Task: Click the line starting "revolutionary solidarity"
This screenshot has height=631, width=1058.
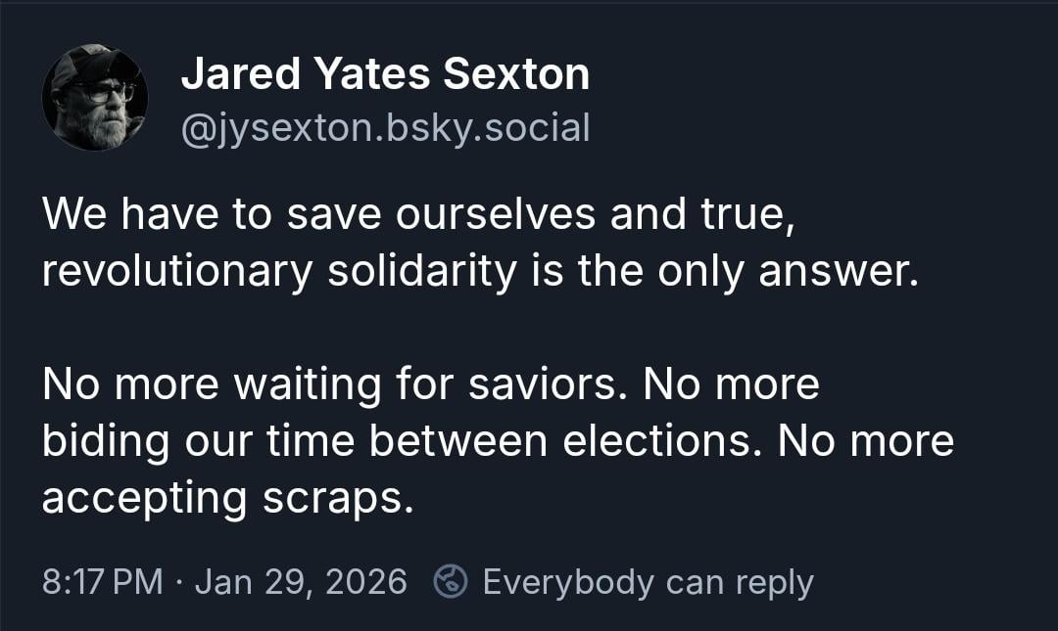Action: click(x=480, y=272)
